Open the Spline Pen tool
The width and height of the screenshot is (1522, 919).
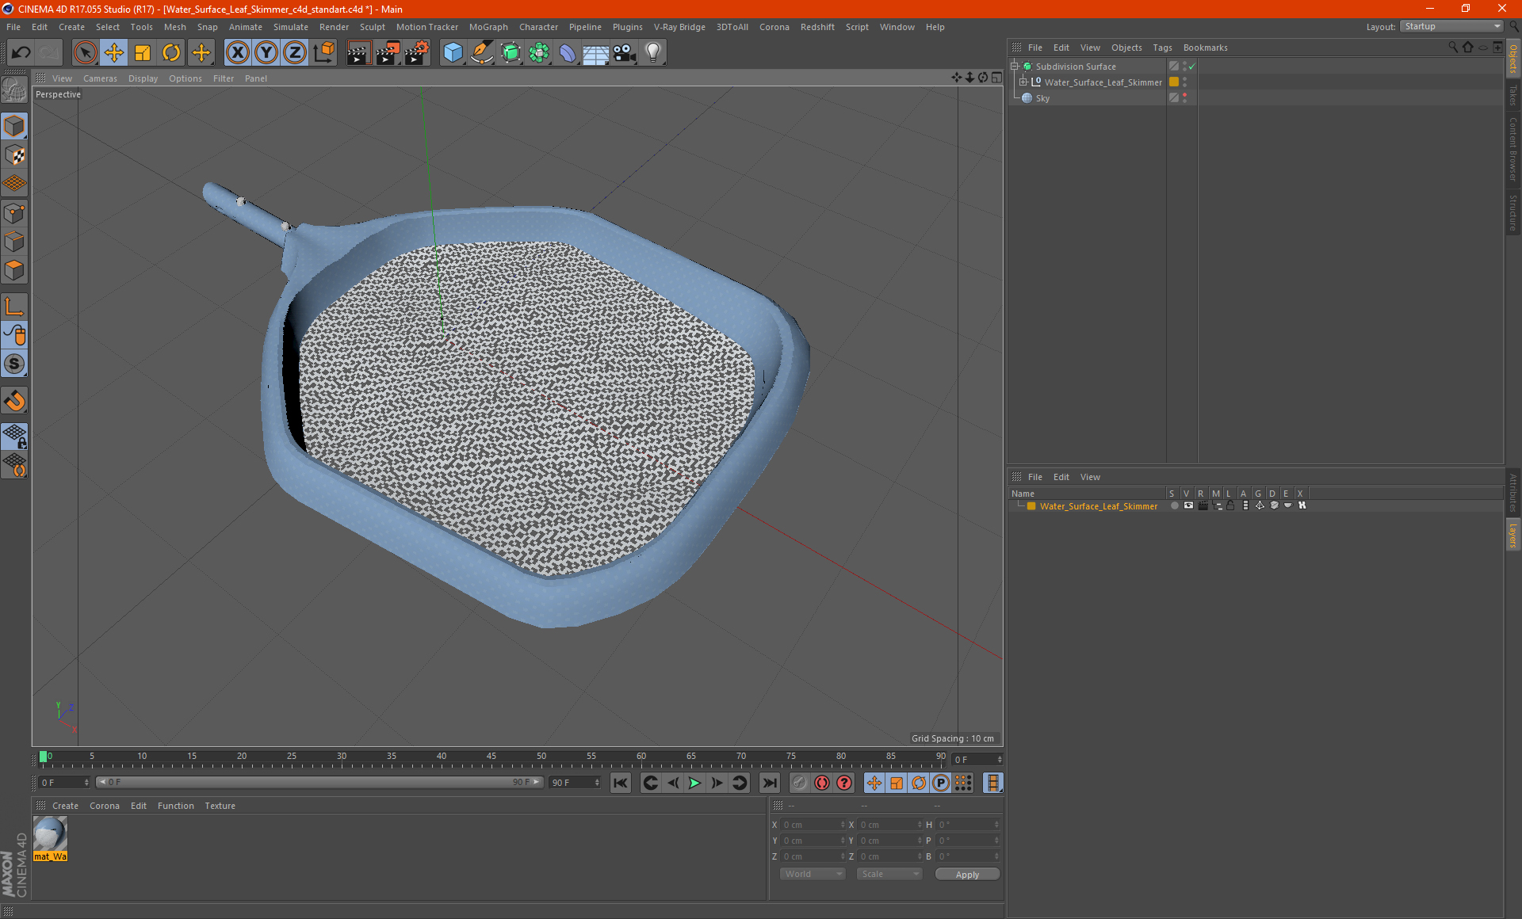click(x=481, y=52)
